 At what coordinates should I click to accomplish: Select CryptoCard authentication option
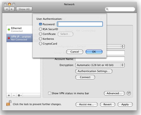[x=40, y=44]
